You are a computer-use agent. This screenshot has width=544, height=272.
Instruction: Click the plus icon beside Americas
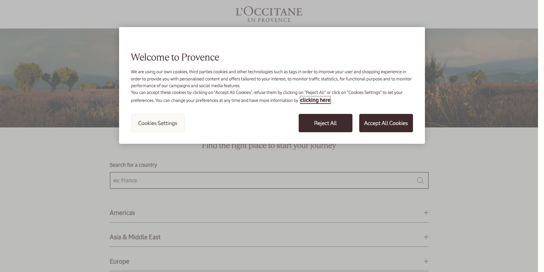426,213
